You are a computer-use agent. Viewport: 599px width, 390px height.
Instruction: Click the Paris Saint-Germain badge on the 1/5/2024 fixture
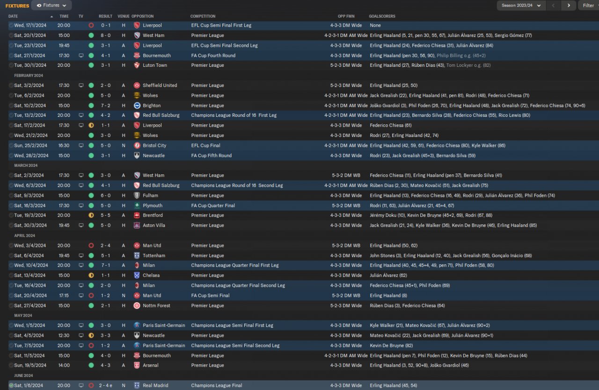[137, 325]
